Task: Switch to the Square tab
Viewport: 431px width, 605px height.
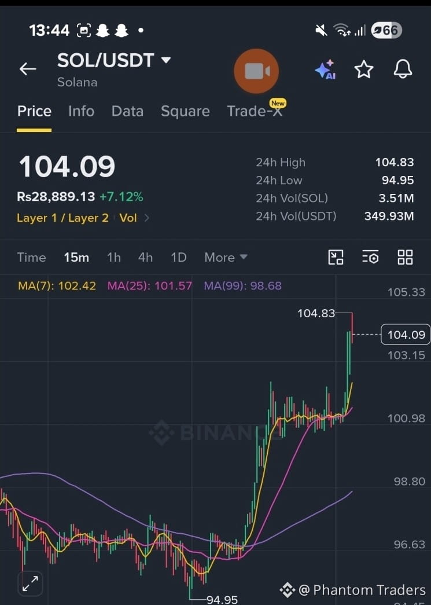Action: click(x=185, y=111)
